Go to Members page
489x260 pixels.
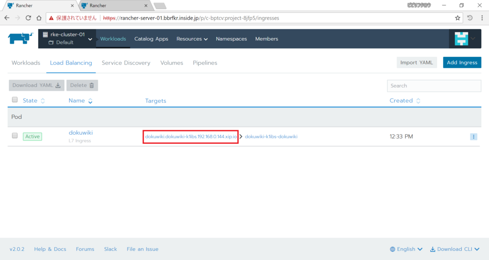266,39
